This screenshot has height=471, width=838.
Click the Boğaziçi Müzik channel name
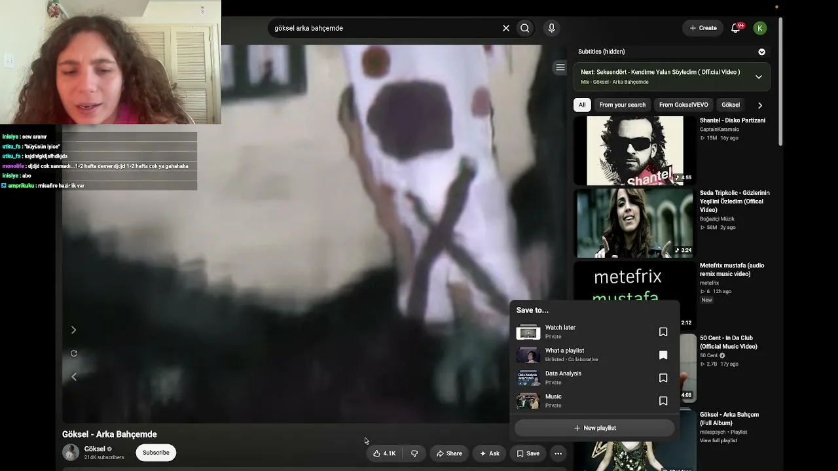717,219
